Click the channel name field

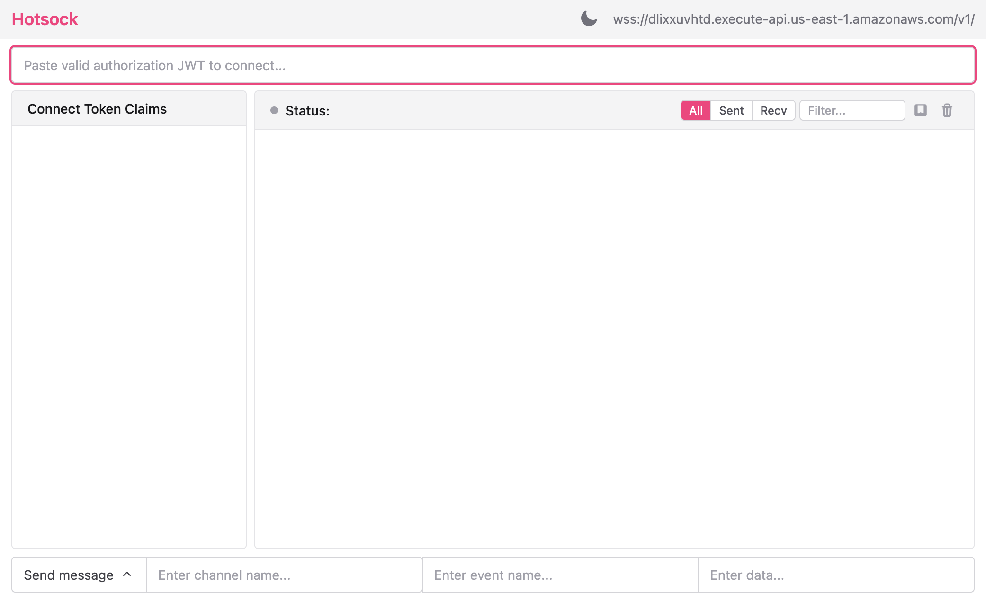283,575
